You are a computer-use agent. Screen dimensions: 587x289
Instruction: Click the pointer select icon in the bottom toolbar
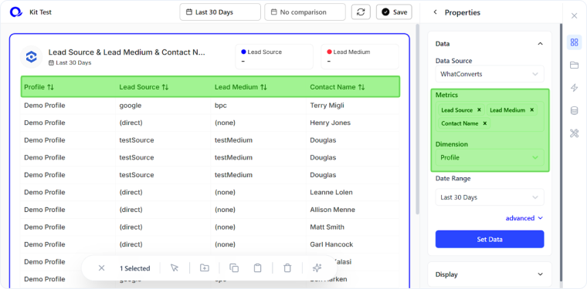click(x=175, y=268)
